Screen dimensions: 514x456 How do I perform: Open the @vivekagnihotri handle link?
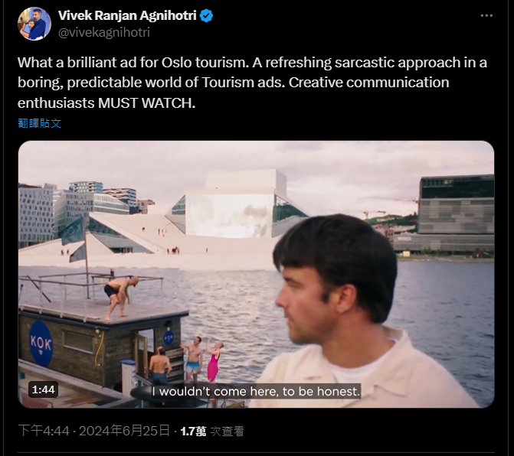[x=104, y=32]
